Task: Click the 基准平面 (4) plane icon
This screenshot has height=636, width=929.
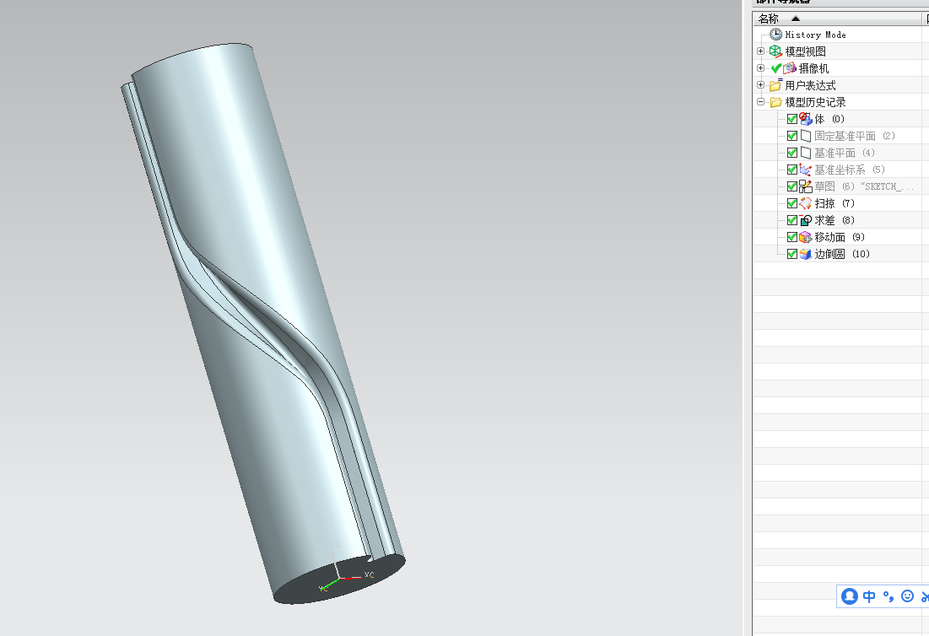Action: 805,153
